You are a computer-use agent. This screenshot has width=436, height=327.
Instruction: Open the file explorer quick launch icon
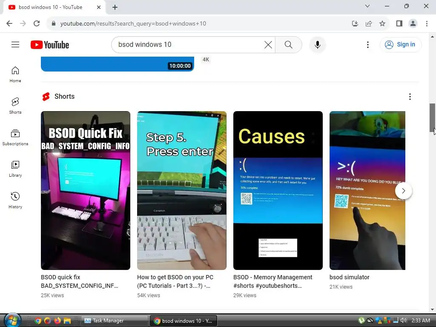pos(67,321)
